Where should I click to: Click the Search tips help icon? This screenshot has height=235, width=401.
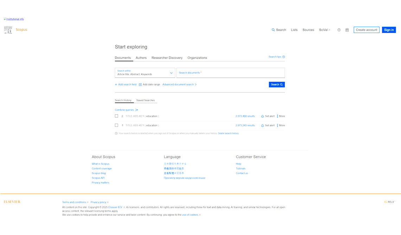(284, 57)
